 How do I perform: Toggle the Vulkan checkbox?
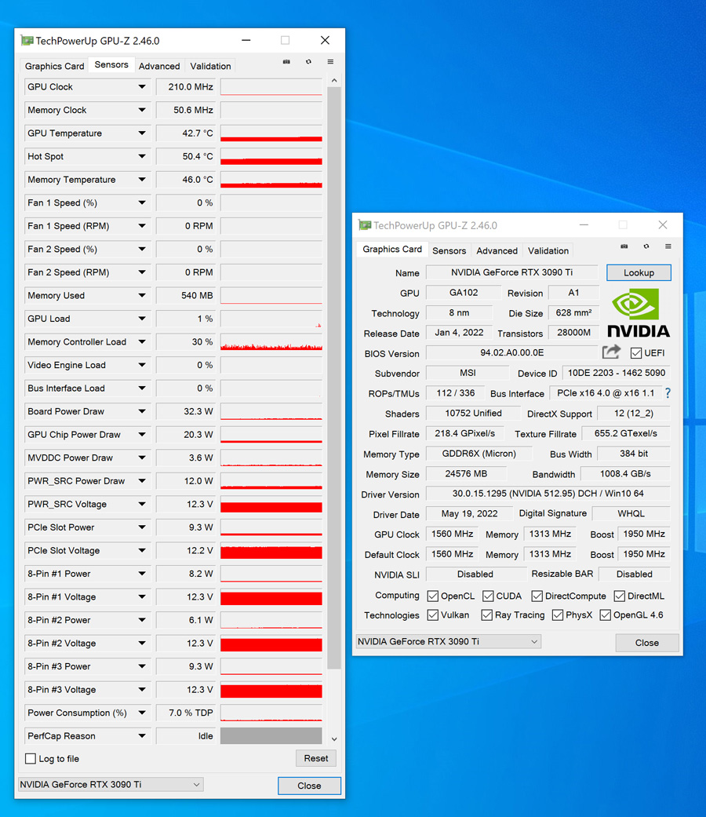(433, 615)
